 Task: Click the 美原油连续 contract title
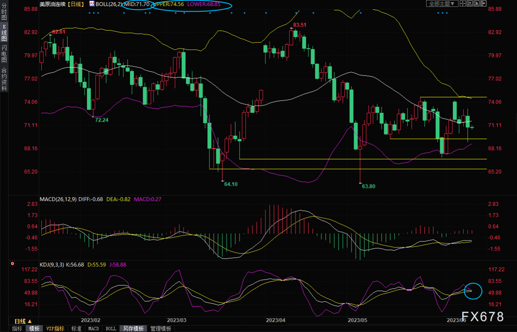tap(52, 4)
